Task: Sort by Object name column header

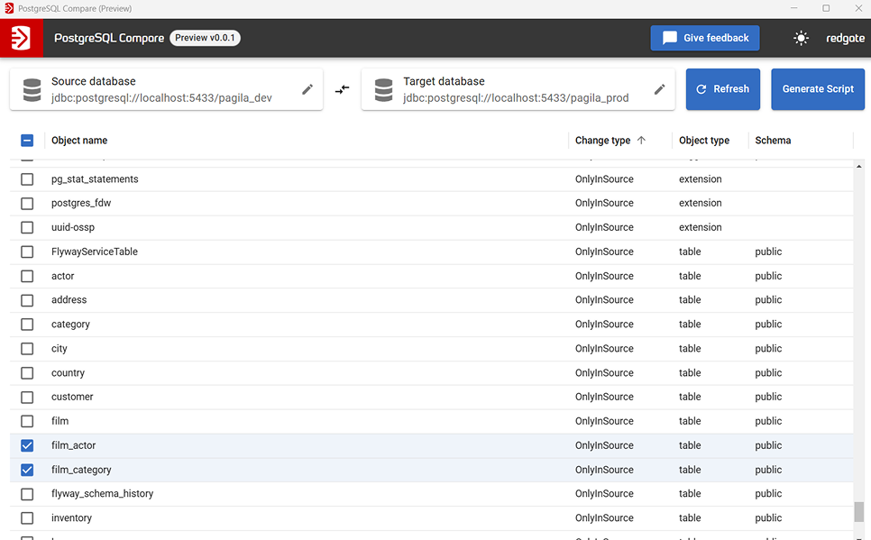Action: click(79, 141)
